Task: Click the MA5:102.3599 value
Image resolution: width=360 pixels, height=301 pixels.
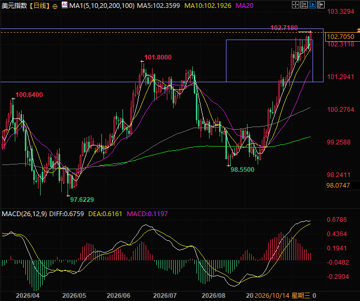Action: pos(158,5)
